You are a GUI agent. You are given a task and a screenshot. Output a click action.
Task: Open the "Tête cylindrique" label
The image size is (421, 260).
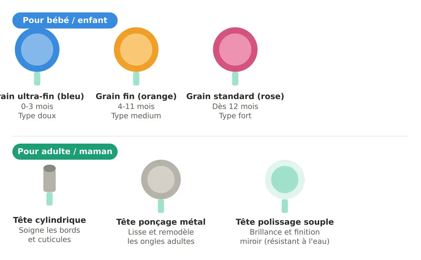(x=49, y=220)
